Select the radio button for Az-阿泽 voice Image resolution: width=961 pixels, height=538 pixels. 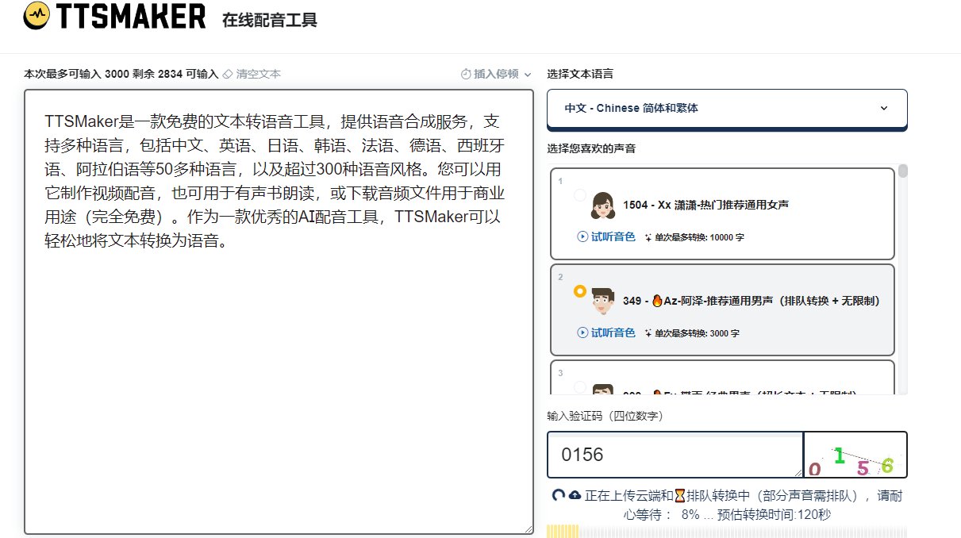point(580,291)
